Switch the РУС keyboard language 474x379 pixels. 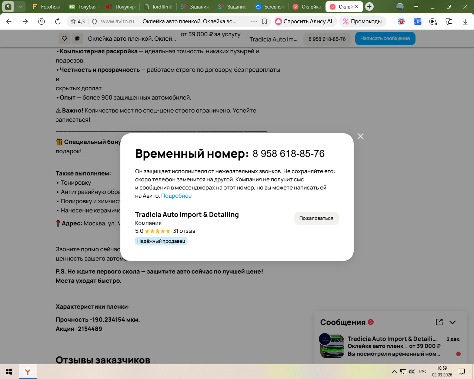[x=423, y=372]
